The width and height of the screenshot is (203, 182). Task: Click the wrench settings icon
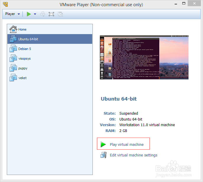tap(103, 155)
